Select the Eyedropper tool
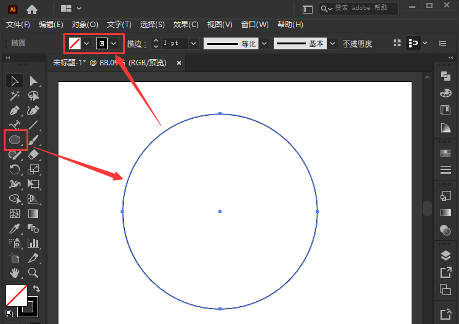The height and width of the screenshot is (324, 459). pyautogui.click(x=15, y=229)
